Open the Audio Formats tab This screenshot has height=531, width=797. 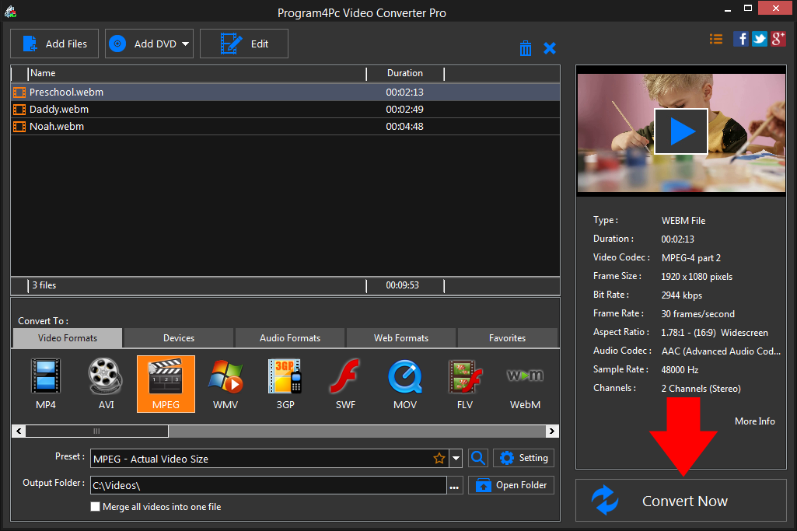coord(289,337)
